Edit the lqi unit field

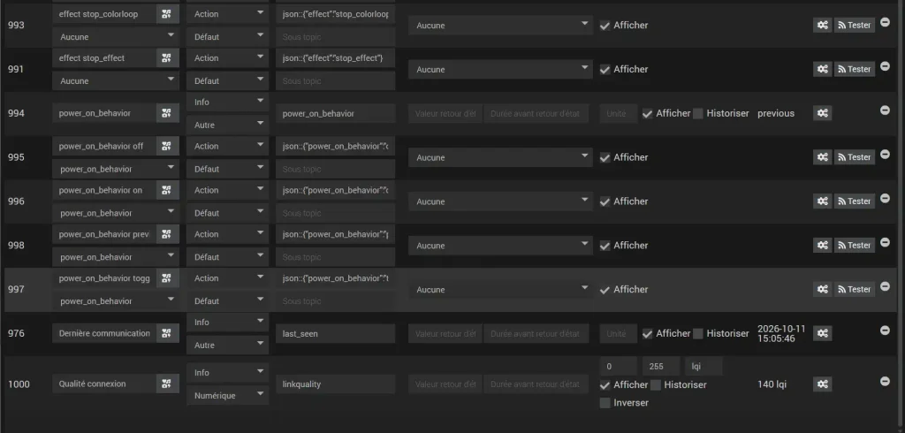pyautogui.click(x=703, y=366)
